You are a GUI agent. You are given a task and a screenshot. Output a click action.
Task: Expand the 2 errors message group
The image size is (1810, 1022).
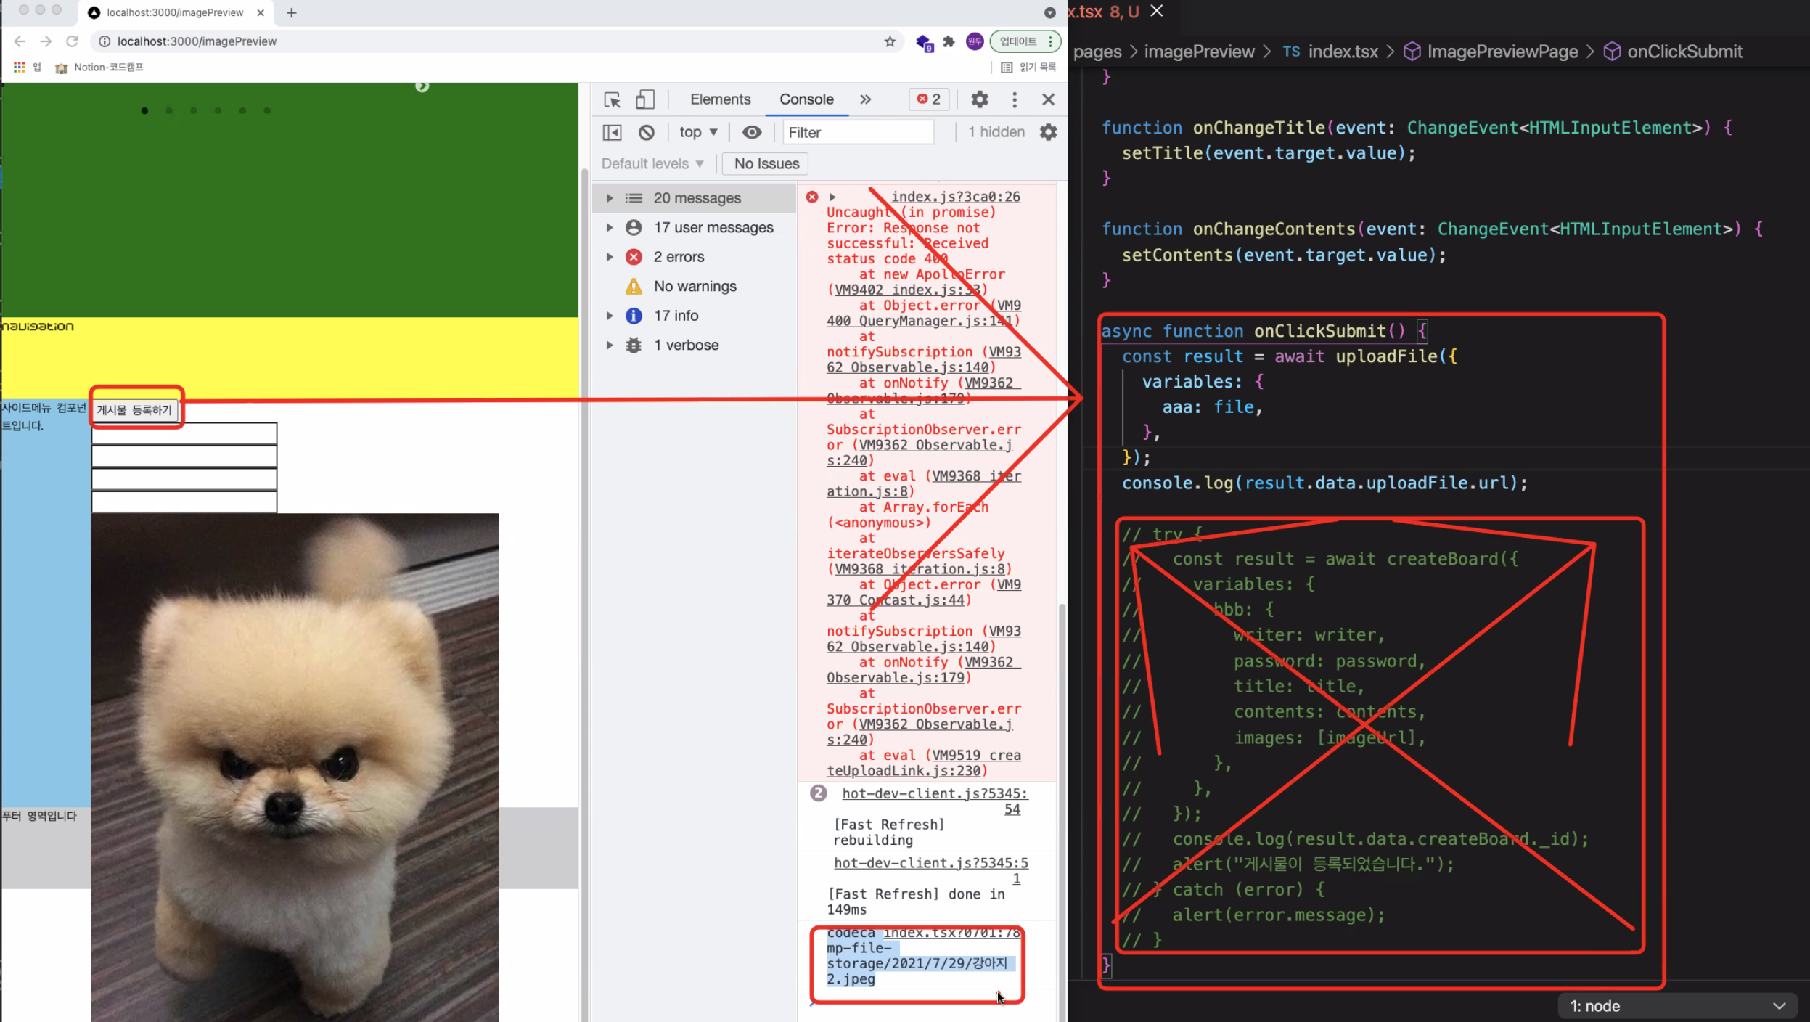click(610, 257)
